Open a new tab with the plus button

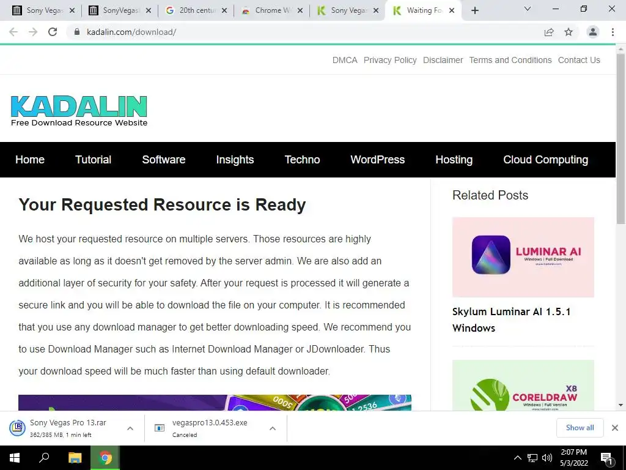[x=474, y=11]
